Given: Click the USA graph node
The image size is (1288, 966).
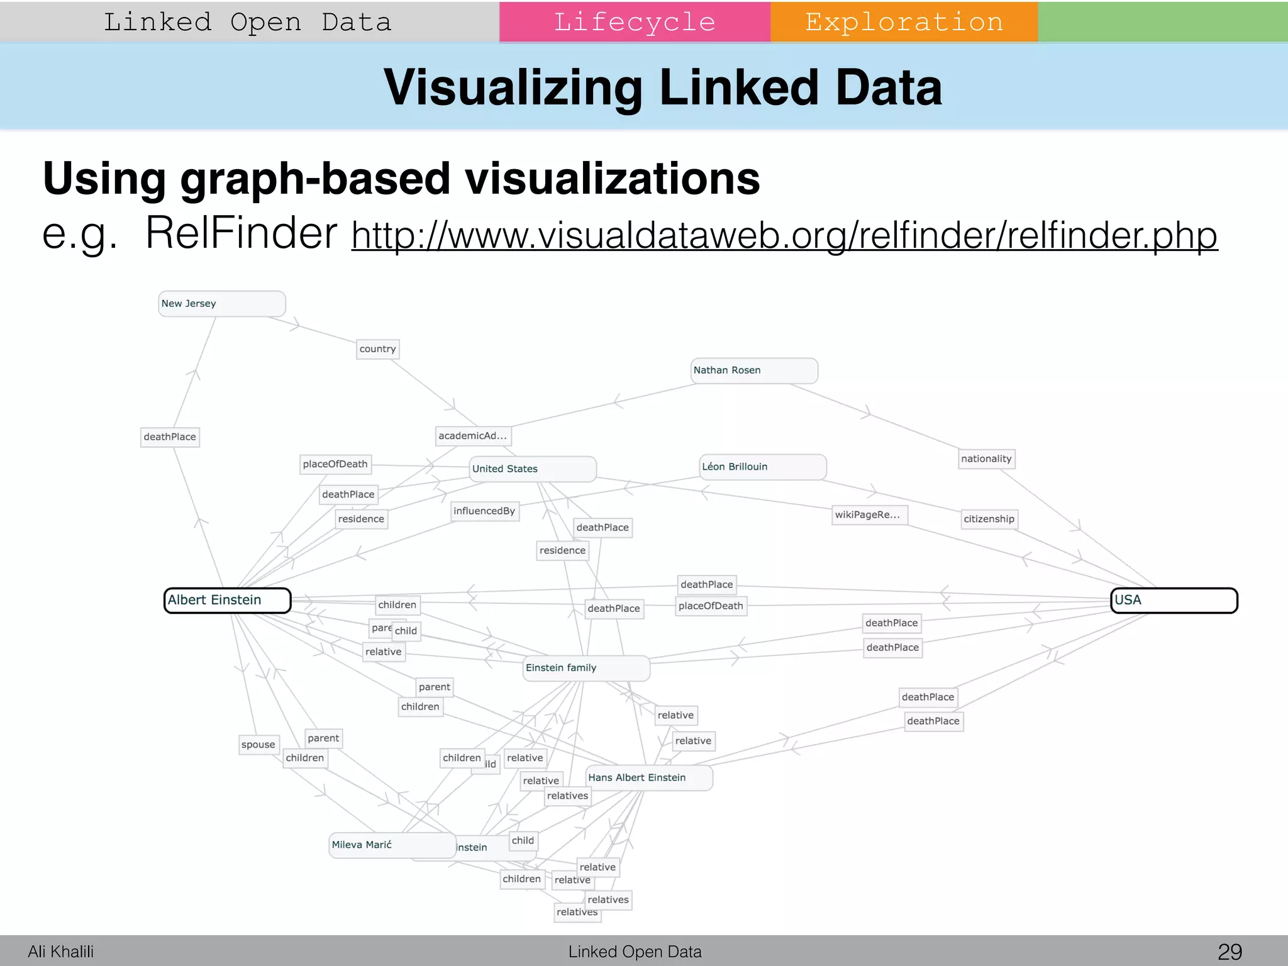Looking at the screenshot, I should pyautogui.click(x=1174, y=600).
